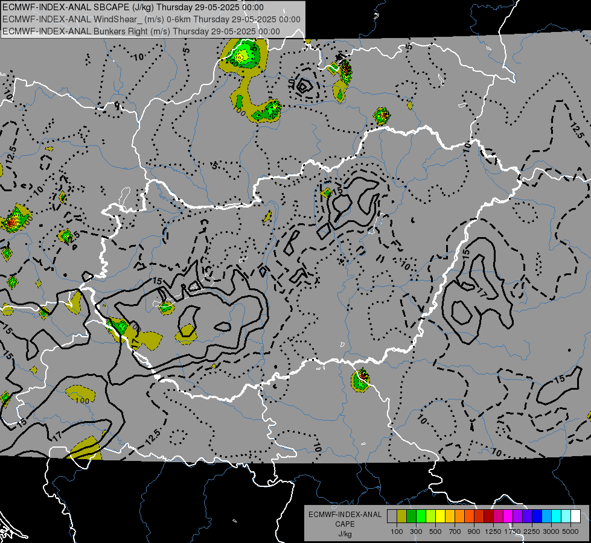Select the purple legend swatch after 1750
The width and height of the screenshot is (591, 543).
click(x=518, y=516)
